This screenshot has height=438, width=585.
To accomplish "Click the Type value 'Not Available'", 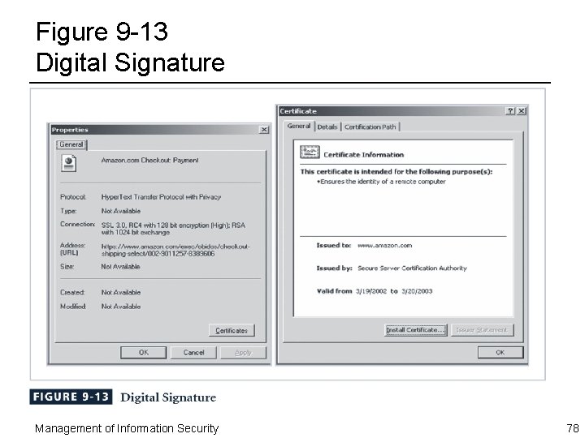I will pyautogui.click(x=121, y=211).
